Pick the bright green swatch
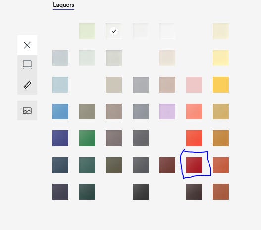Image resolution: width=261 pixels, height=230 pixels. coord(87,138)
